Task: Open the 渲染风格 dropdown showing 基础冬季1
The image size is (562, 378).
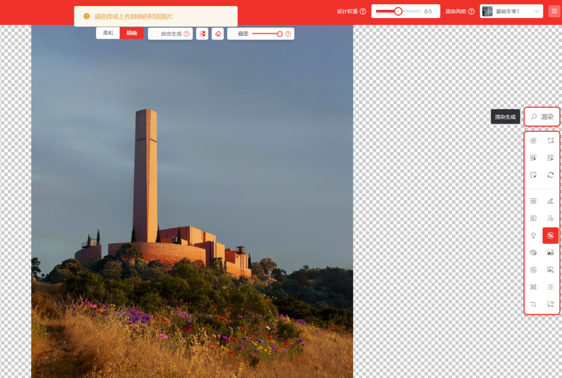Action: (x=511, y=12)
